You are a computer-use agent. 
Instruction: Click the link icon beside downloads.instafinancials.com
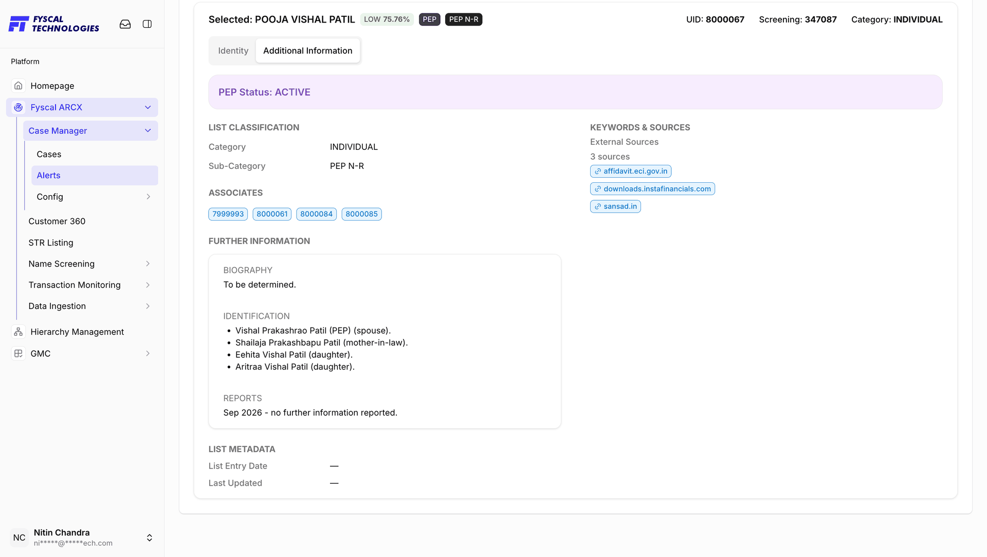pyautogui.click(x=598, y=189)
